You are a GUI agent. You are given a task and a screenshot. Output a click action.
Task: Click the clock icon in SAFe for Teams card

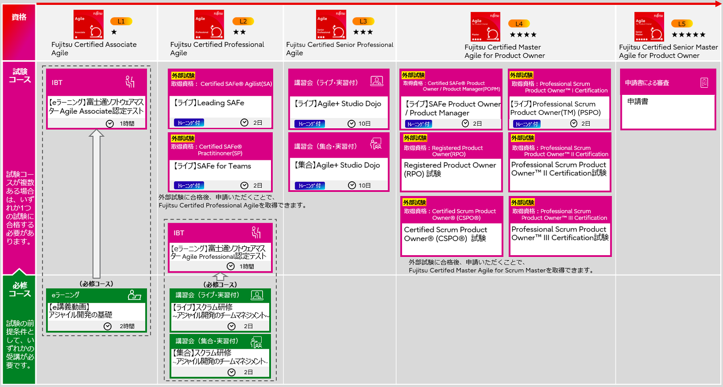244,186
